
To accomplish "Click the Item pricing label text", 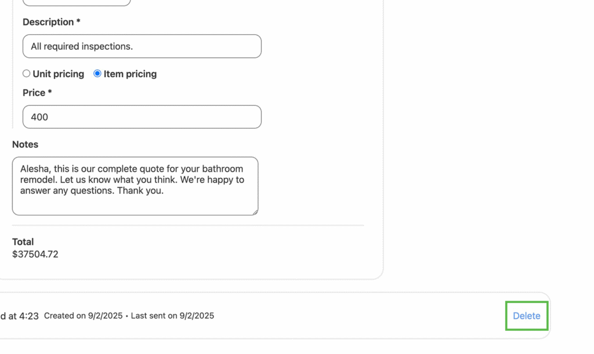I will coord(130,74).
